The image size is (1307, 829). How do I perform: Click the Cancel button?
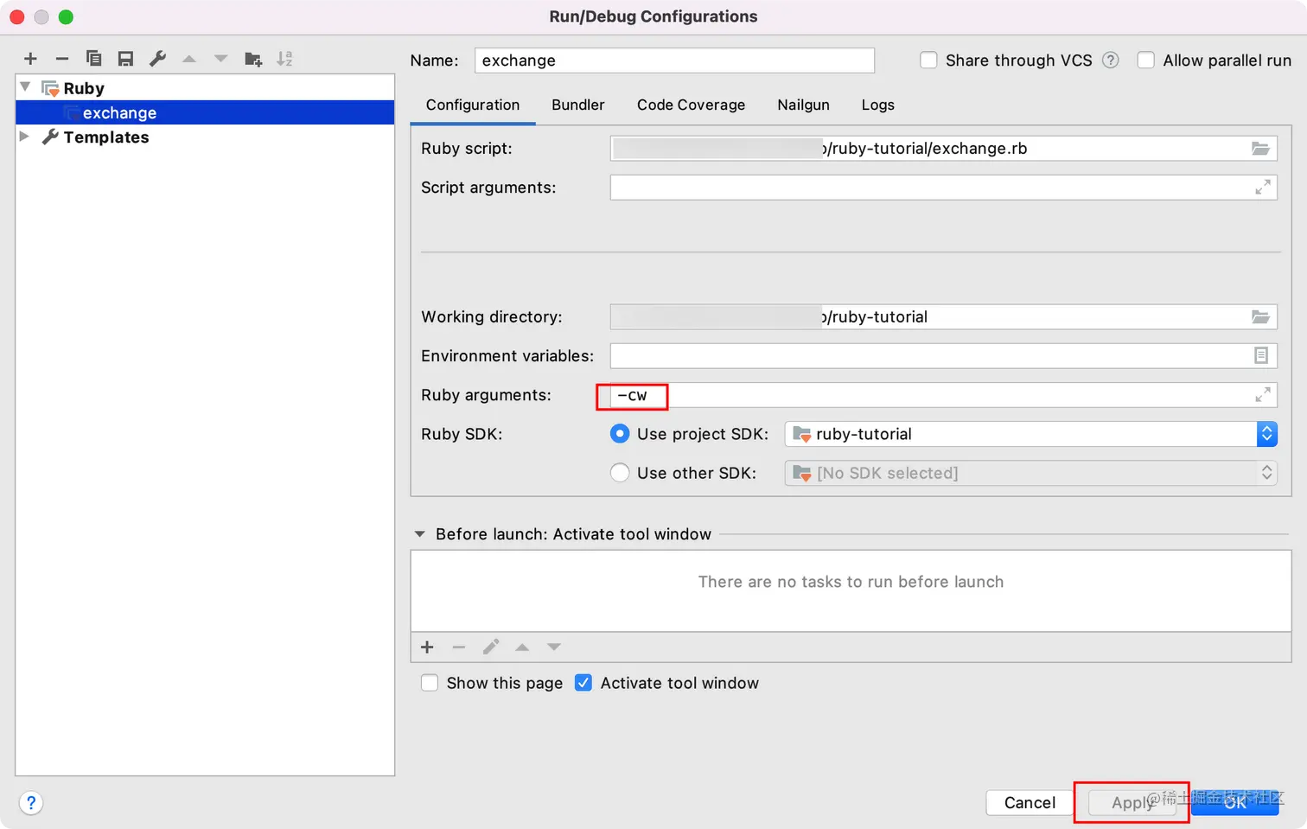1030,803
